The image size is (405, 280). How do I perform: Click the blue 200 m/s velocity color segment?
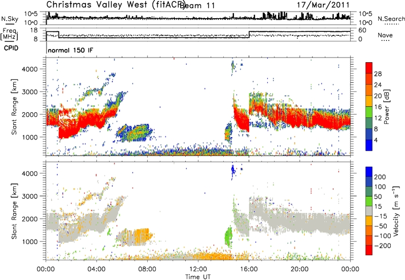pyautogui.click(x=369, y=172)
